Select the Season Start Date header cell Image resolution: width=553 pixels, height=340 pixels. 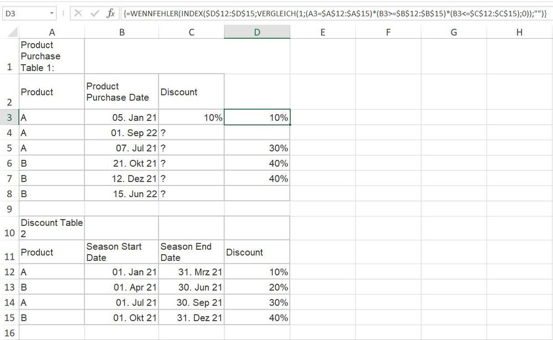(121, 252)
